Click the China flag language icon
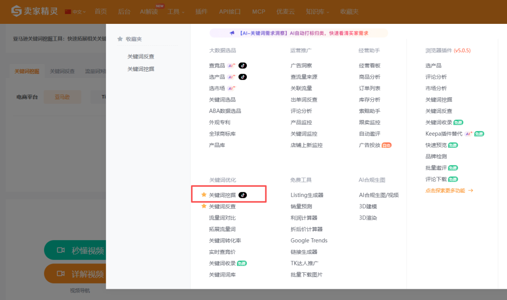 [x=68, y=12]
